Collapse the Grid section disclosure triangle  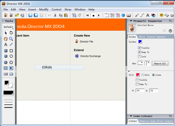click(x=129, y=71)
